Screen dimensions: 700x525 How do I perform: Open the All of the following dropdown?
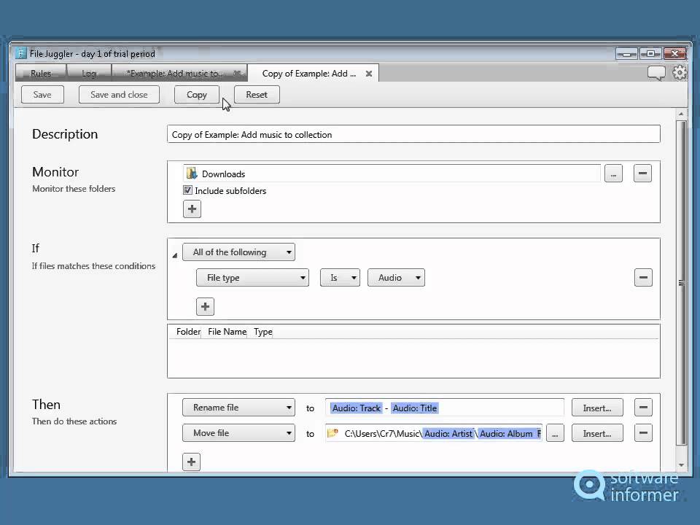pyautogui.click(x=239, y=252)
